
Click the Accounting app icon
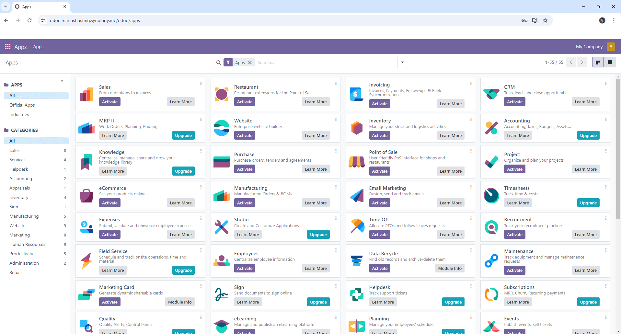491,128
